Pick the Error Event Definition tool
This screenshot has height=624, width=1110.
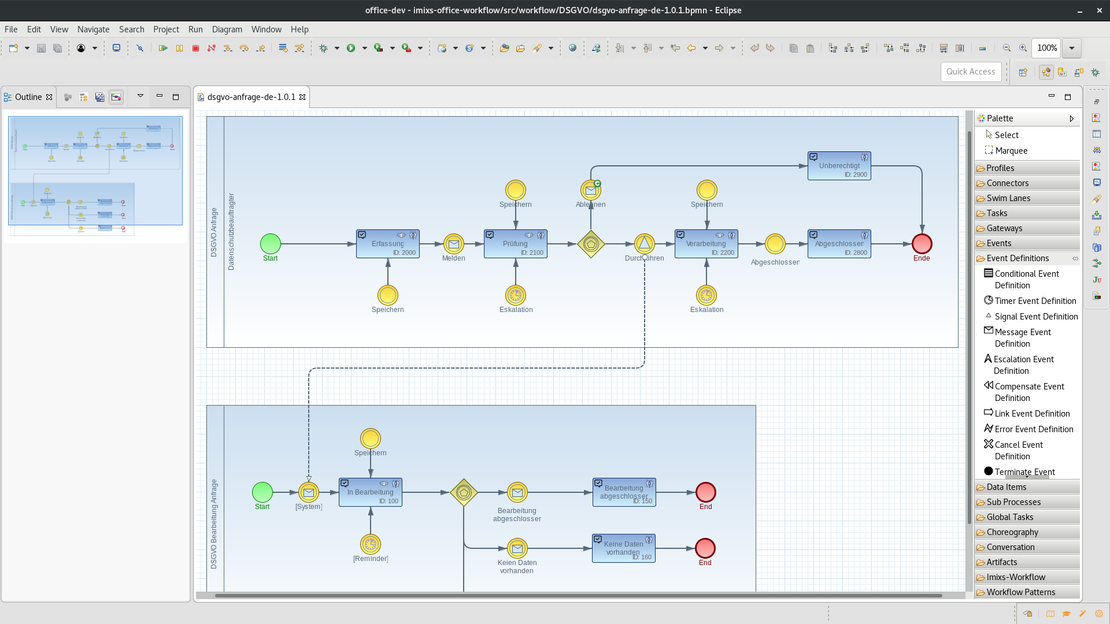[x=1029, y=429]
